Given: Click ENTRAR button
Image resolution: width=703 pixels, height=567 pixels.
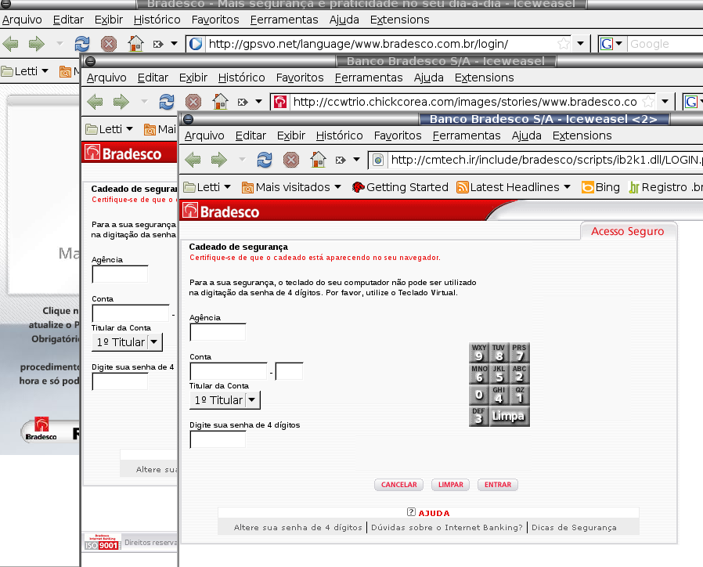Looking at the screenshot, I should 498,485.
